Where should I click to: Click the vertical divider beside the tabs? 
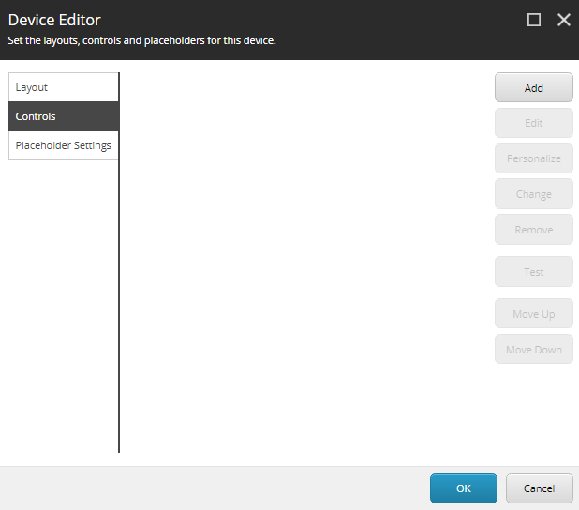(119, 300)
